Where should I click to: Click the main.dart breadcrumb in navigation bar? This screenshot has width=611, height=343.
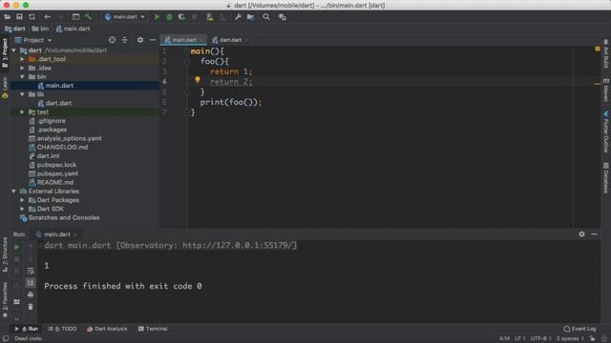coord(73,29)
